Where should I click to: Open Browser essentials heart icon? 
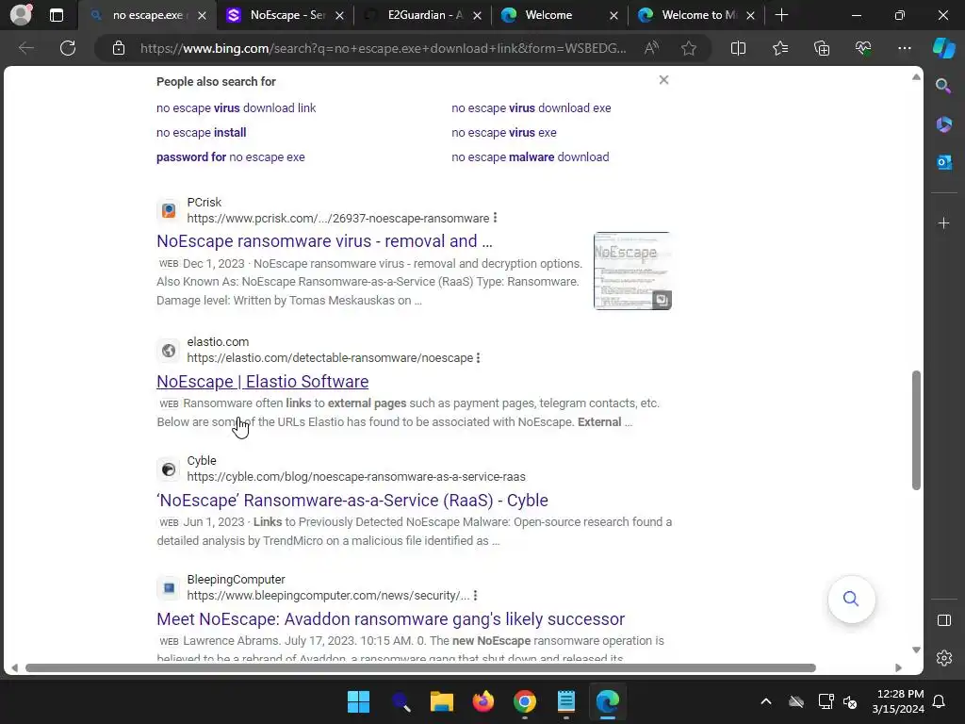[x=863, y=48]
